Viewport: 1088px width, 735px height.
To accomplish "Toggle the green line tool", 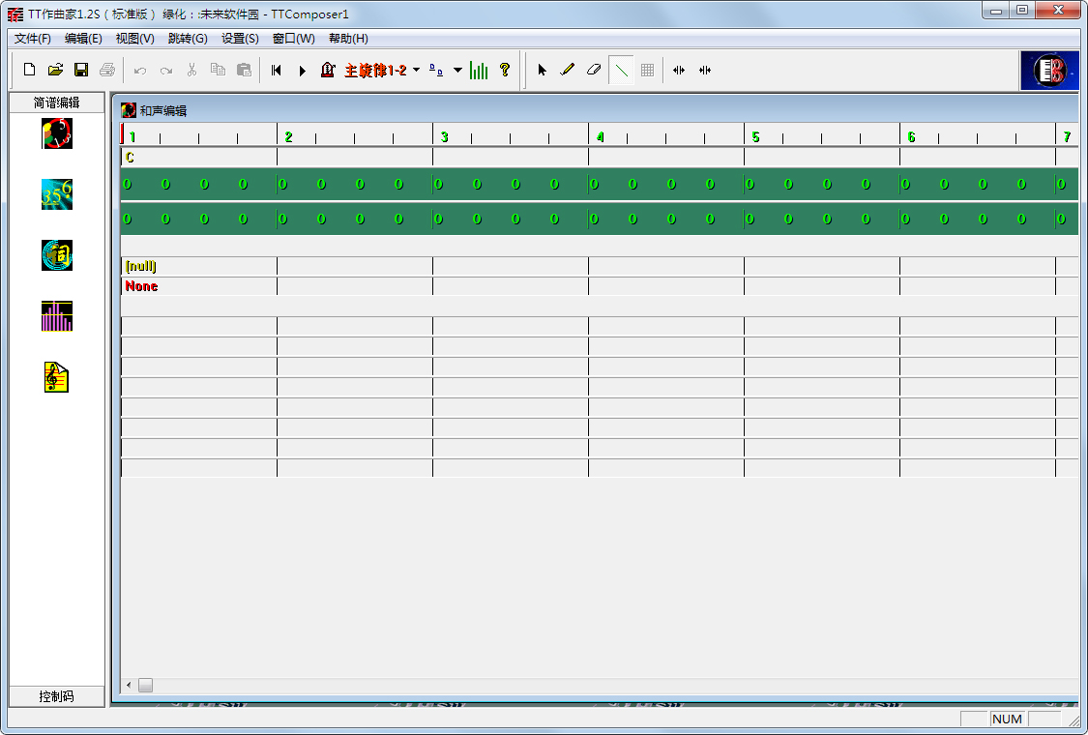I will (621, 70).
